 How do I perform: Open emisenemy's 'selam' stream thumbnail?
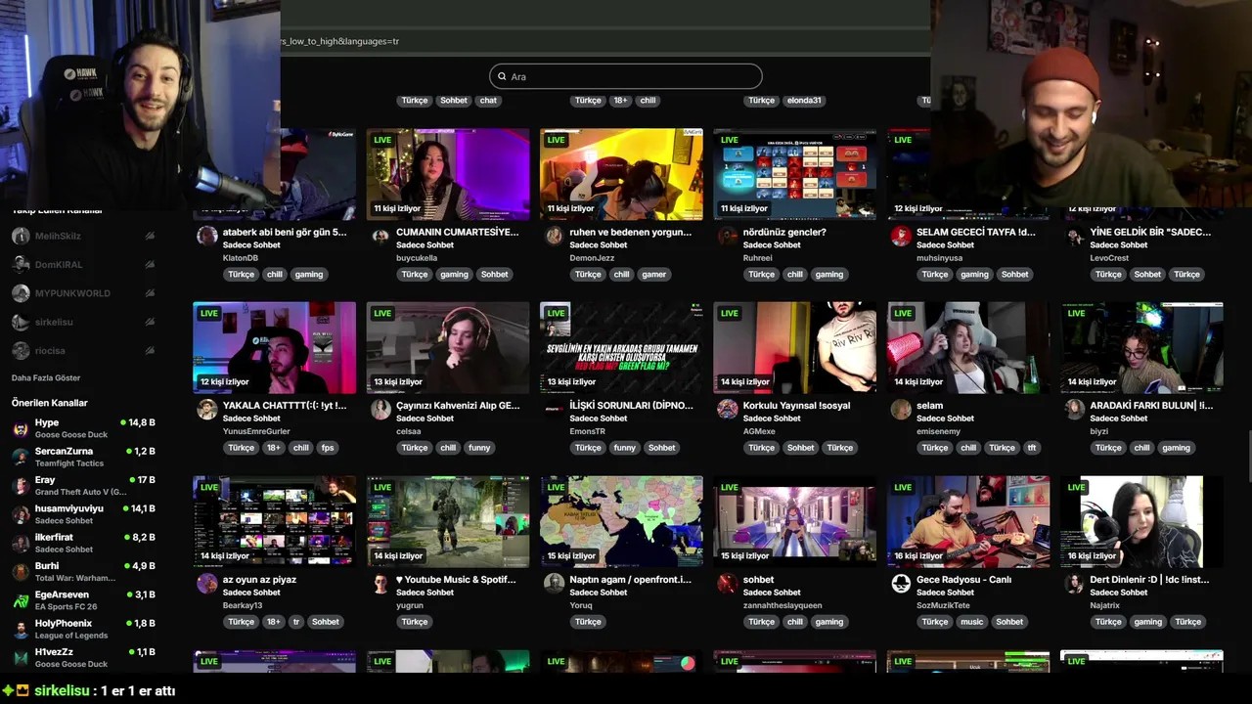coord(968,347)
